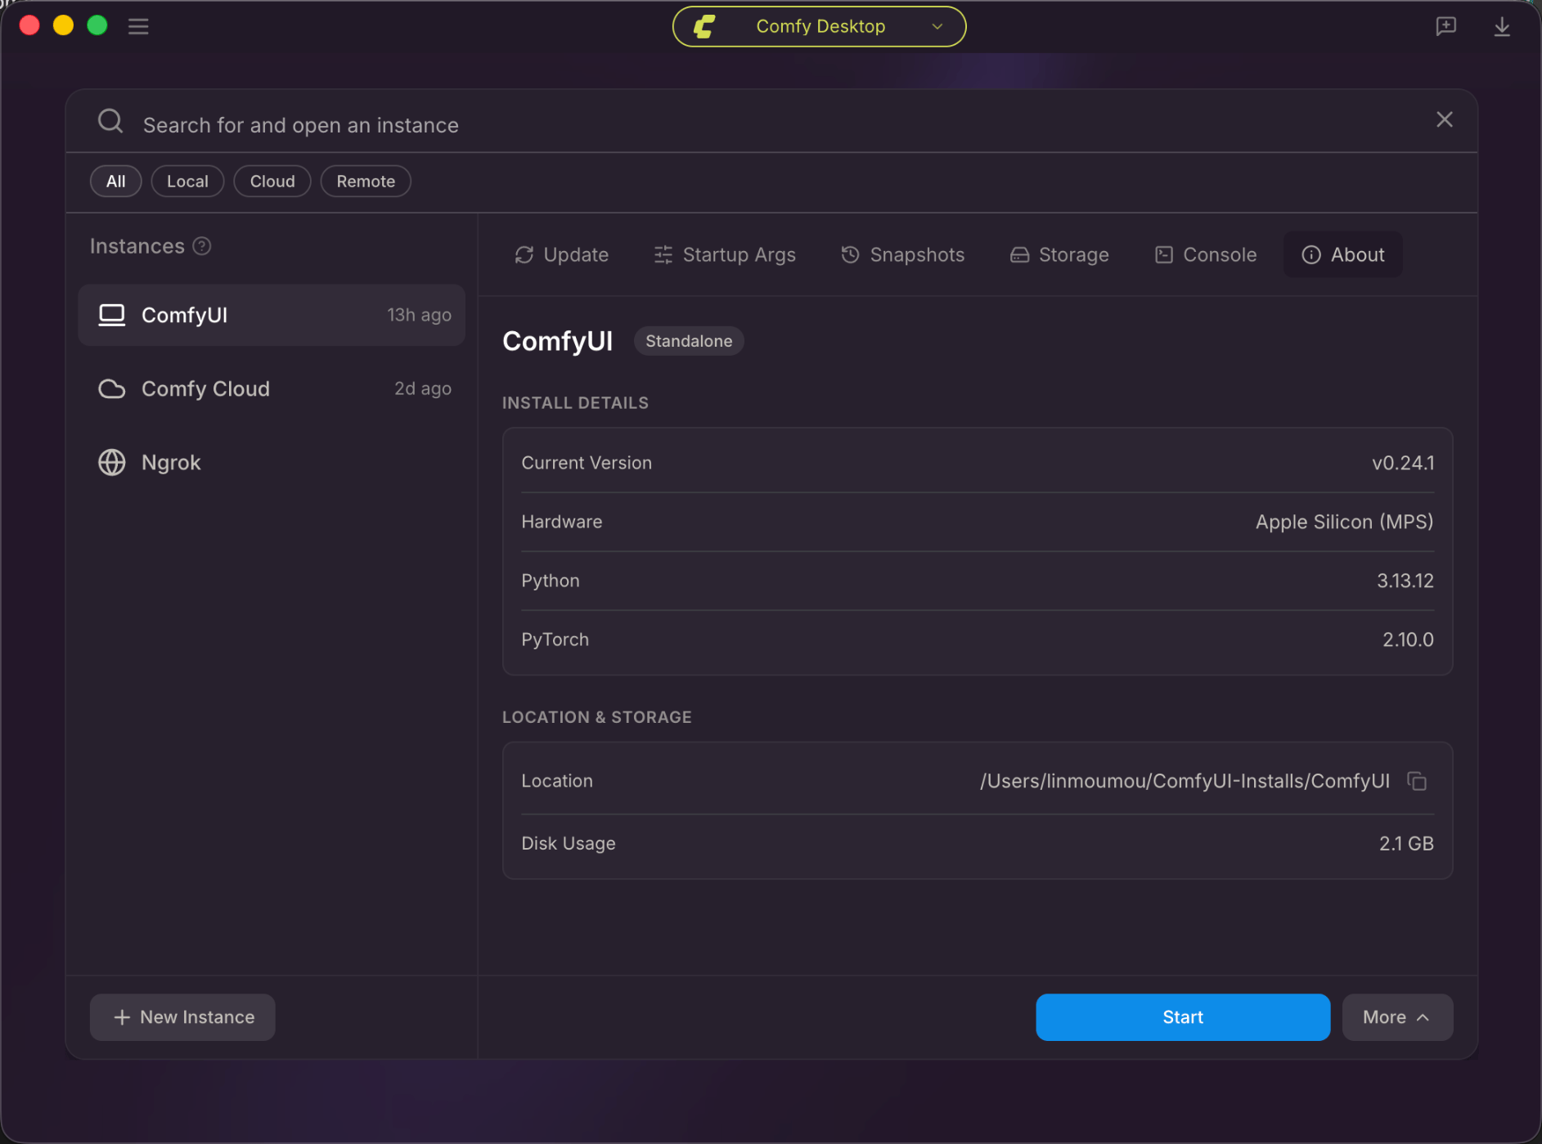The width and height of the screenshot is (1542, 1144).
Task: Click the ComfyUI heading title
Action: 558,341
